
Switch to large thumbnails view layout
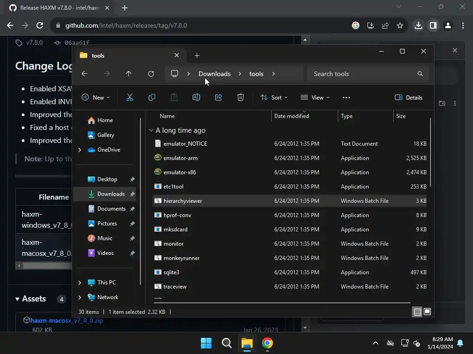pos(427,312)
